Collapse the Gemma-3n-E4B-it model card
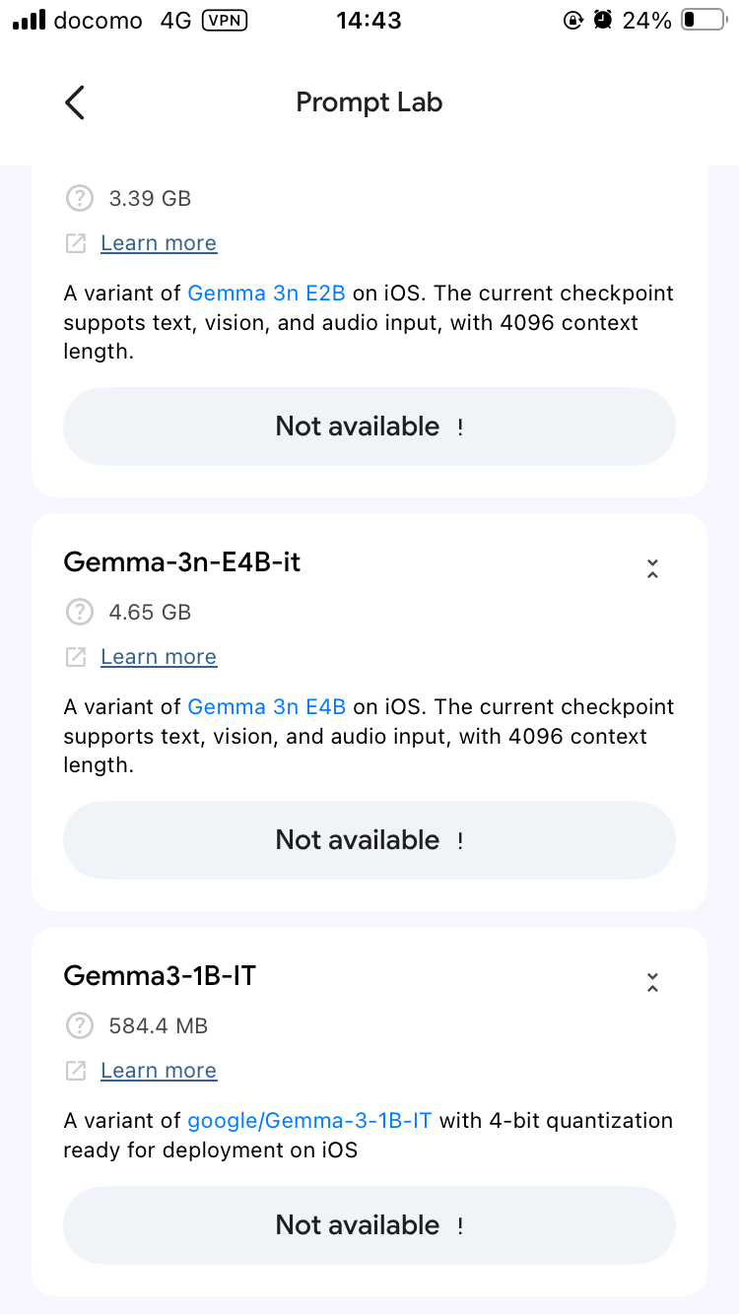The height and width of the screenshot is (1314, 739). coord(651,568)
